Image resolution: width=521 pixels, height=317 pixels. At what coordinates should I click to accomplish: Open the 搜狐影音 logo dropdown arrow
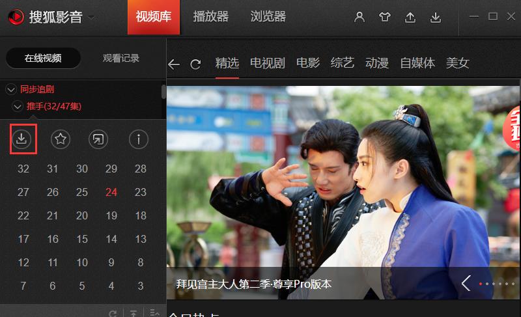tap(91, 18)
